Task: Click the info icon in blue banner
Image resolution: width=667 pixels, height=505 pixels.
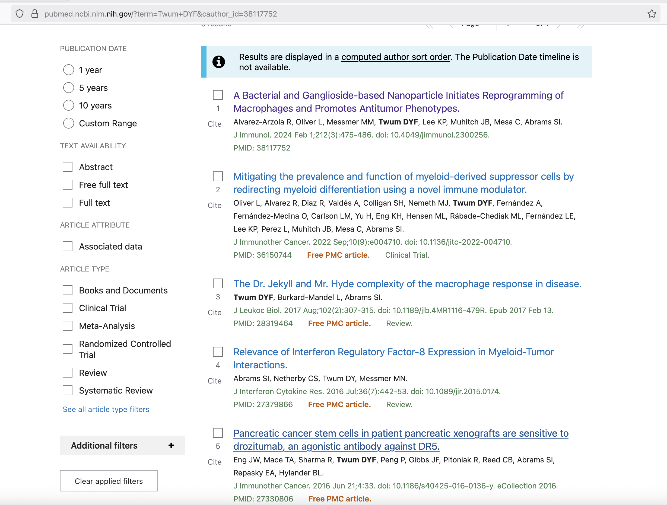Action: pos(219,62)
